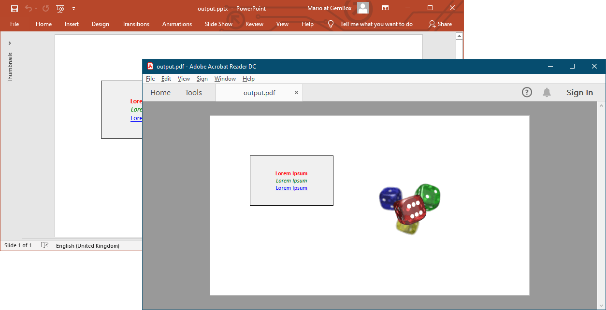The image size is (606, 310).
Task: Open Ribbon Display Options icon
Action: pyautogui.click(x=385, y=8)
